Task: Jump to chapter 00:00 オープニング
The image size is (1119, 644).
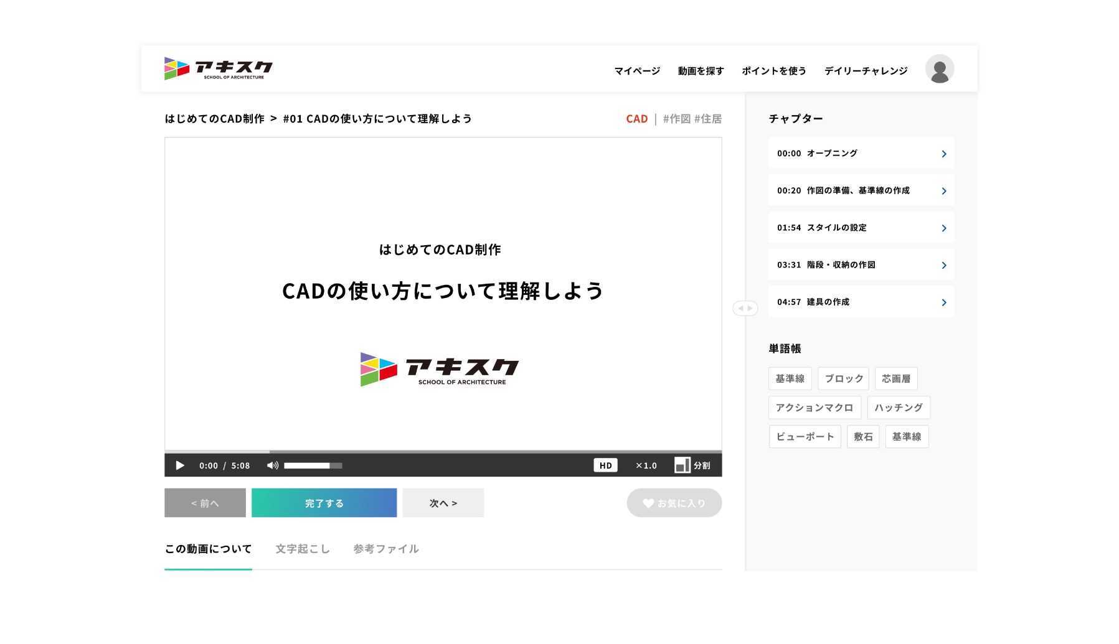Action: tap(861, 153)
